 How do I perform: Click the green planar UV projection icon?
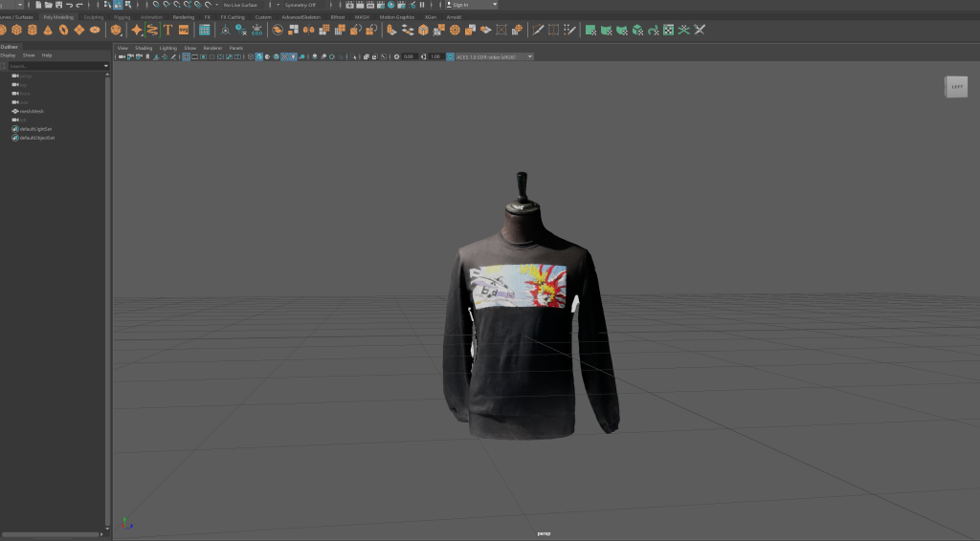coord(590,30)
